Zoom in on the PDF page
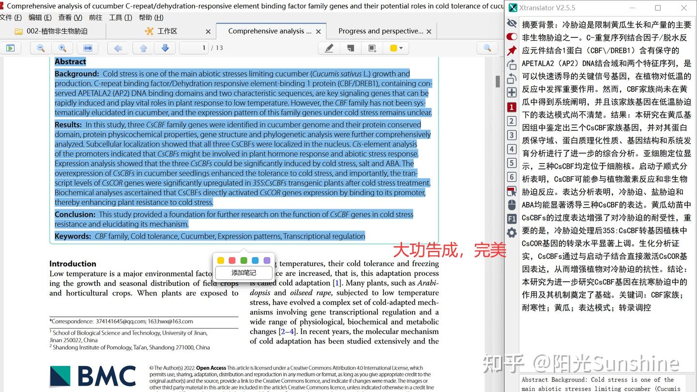 pos(60,48)
